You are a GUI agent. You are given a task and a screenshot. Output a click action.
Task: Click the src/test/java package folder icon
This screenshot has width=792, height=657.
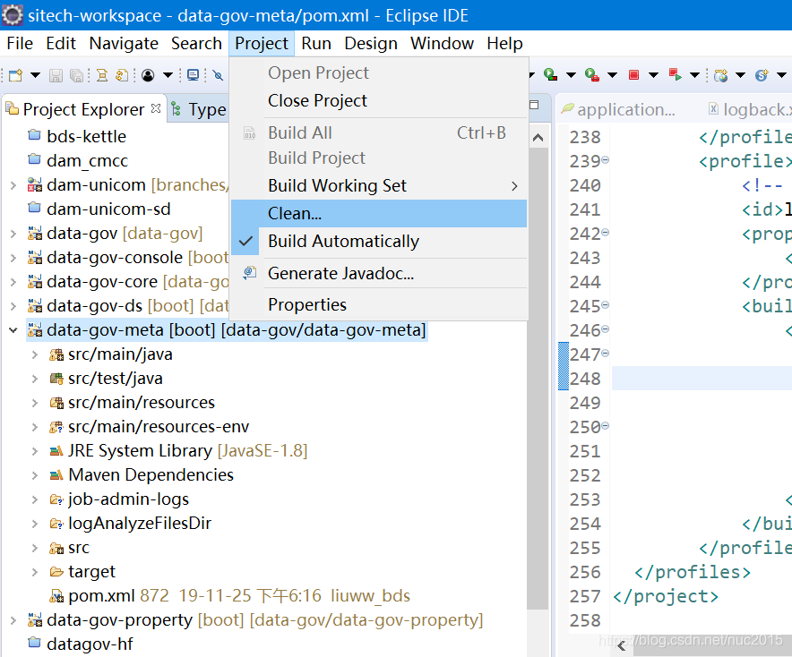click(x=56, y=379)
